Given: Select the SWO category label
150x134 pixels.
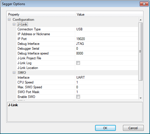Looking at the screenshot, I should tap(22, 73).
